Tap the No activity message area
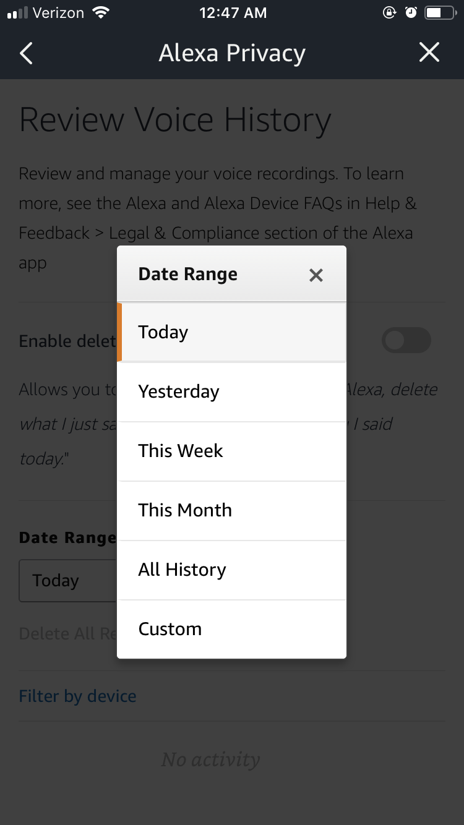 [210, 759]
